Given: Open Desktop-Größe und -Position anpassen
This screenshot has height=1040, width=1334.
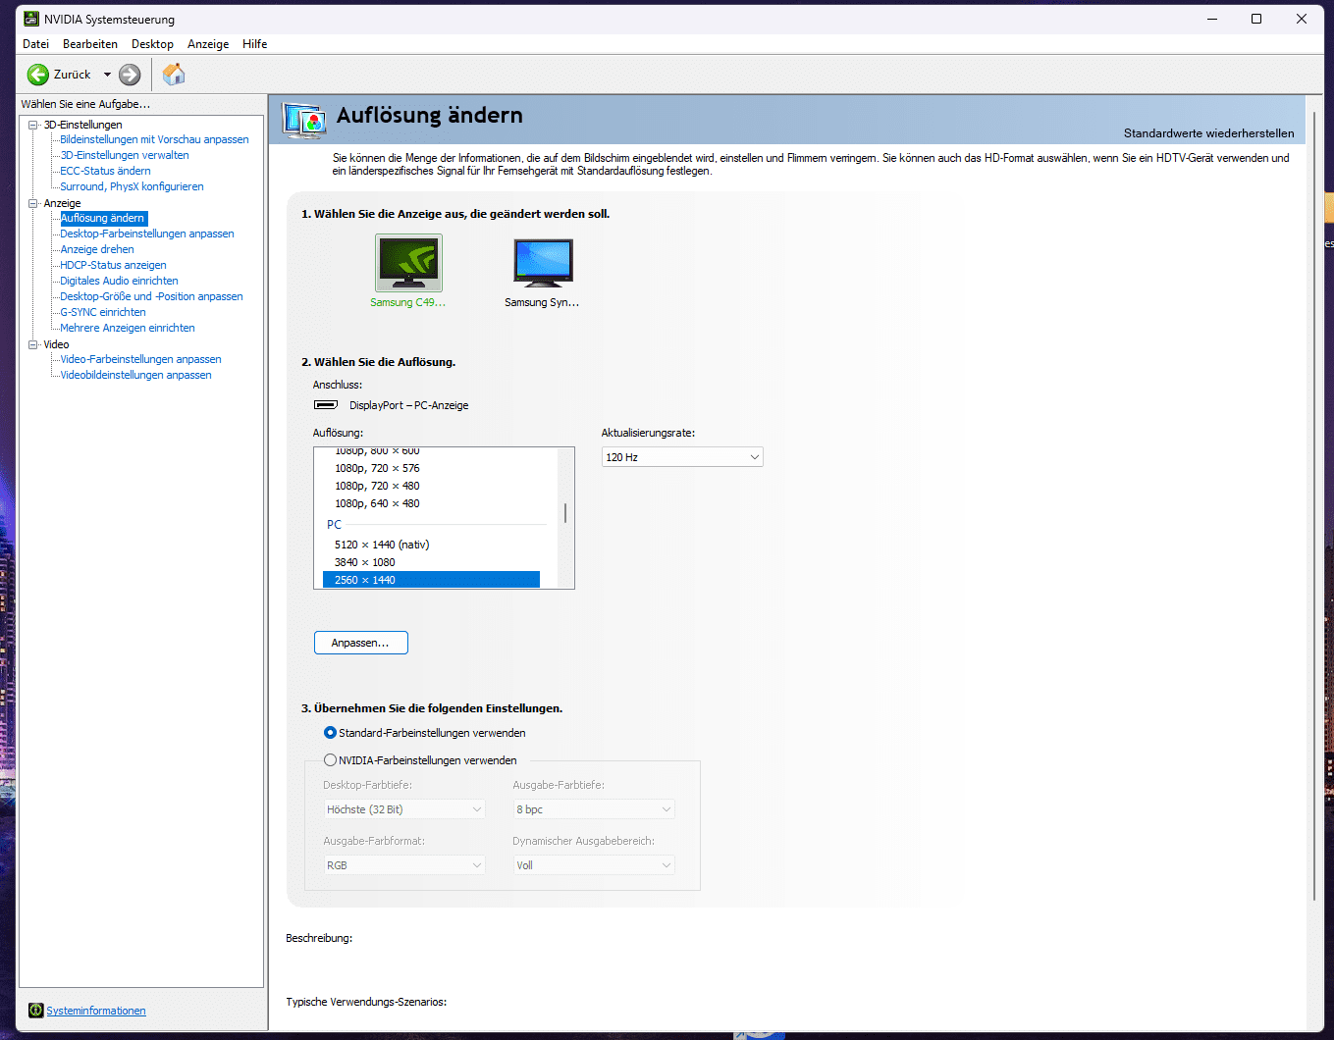Looking at the screenshot, I should pyautogui.click(x=151, y=296).
